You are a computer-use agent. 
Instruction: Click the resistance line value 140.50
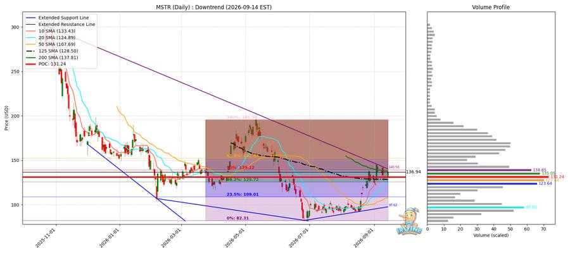pos(394,168)
